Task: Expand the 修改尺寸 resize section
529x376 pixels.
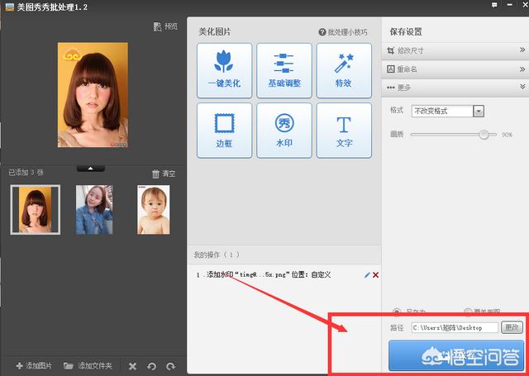Action: [455, 50]
